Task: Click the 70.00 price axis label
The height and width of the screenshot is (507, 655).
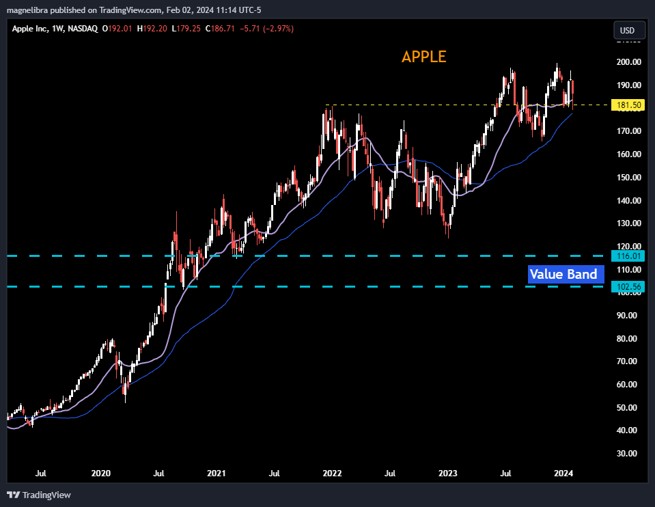Action: point(626,361)
